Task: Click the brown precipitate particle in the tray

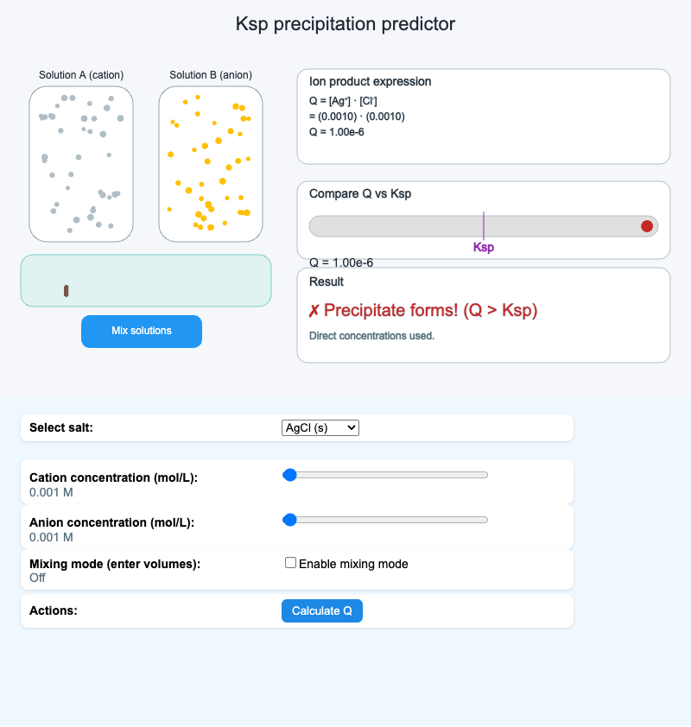Action: tap(67, 291)
